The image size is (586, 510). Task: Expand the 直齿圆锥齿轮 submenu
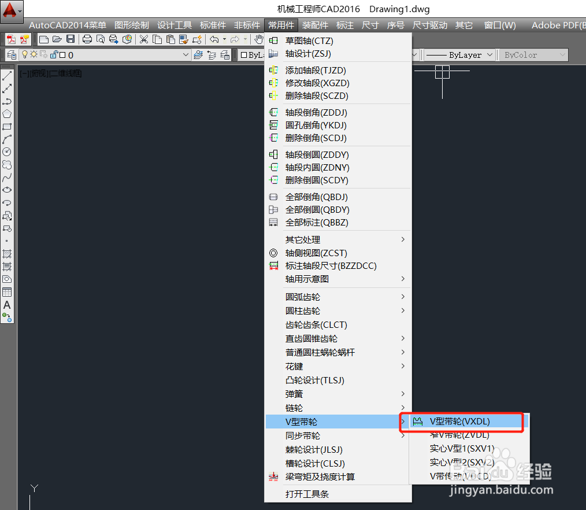tap(338, 338)
